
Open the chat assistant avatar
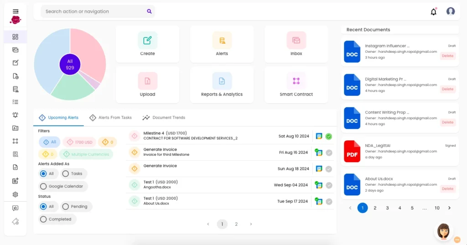click(x=443, y=231)
